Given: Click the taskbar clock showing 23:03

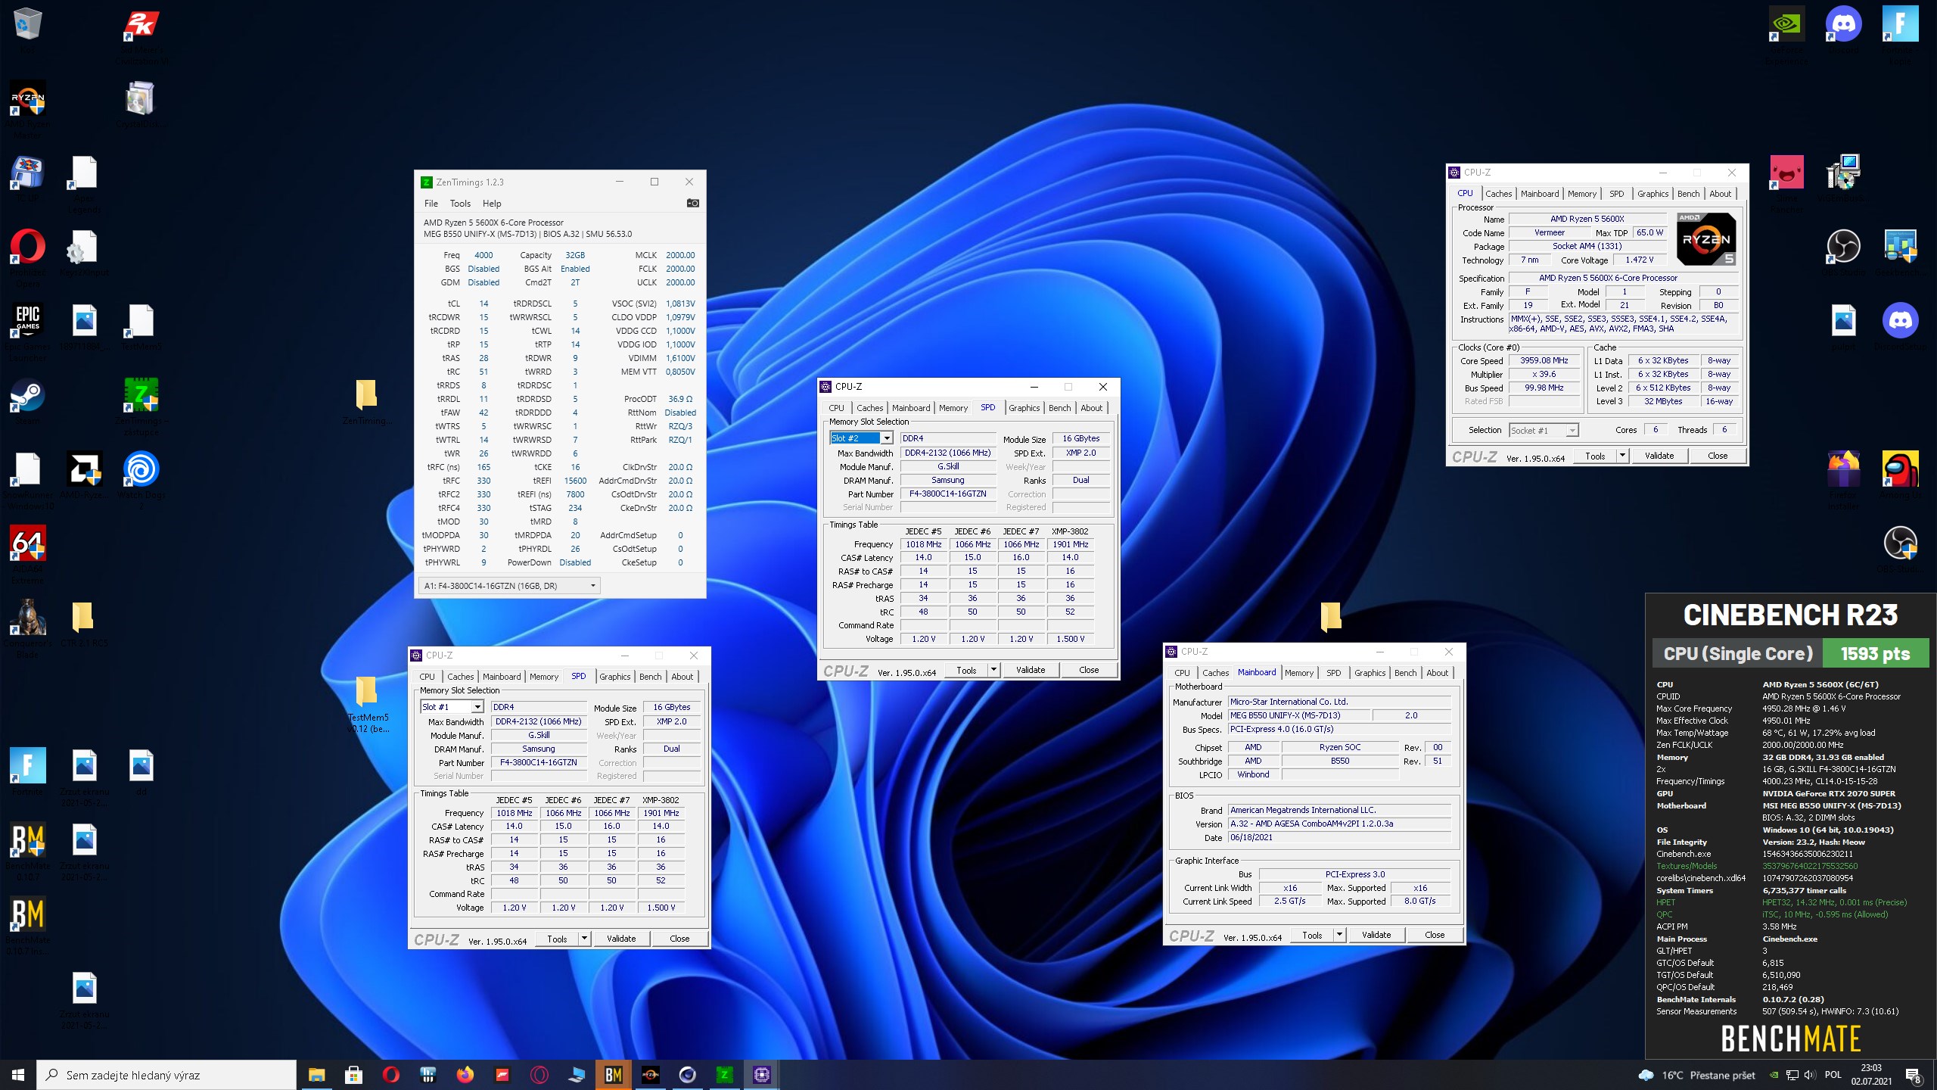Looking at the screenshot, I should pyautogui.click(x=1871, y=1075).
